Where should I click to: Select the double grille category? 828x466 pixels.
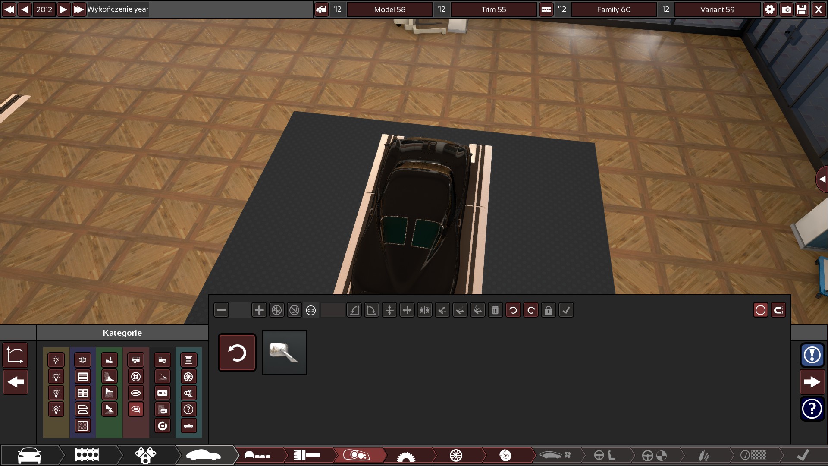[83, 393]
